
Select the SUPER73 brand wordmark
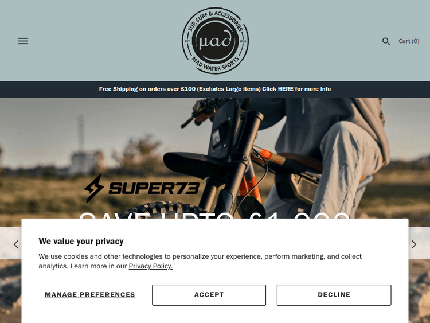point(154,189)
